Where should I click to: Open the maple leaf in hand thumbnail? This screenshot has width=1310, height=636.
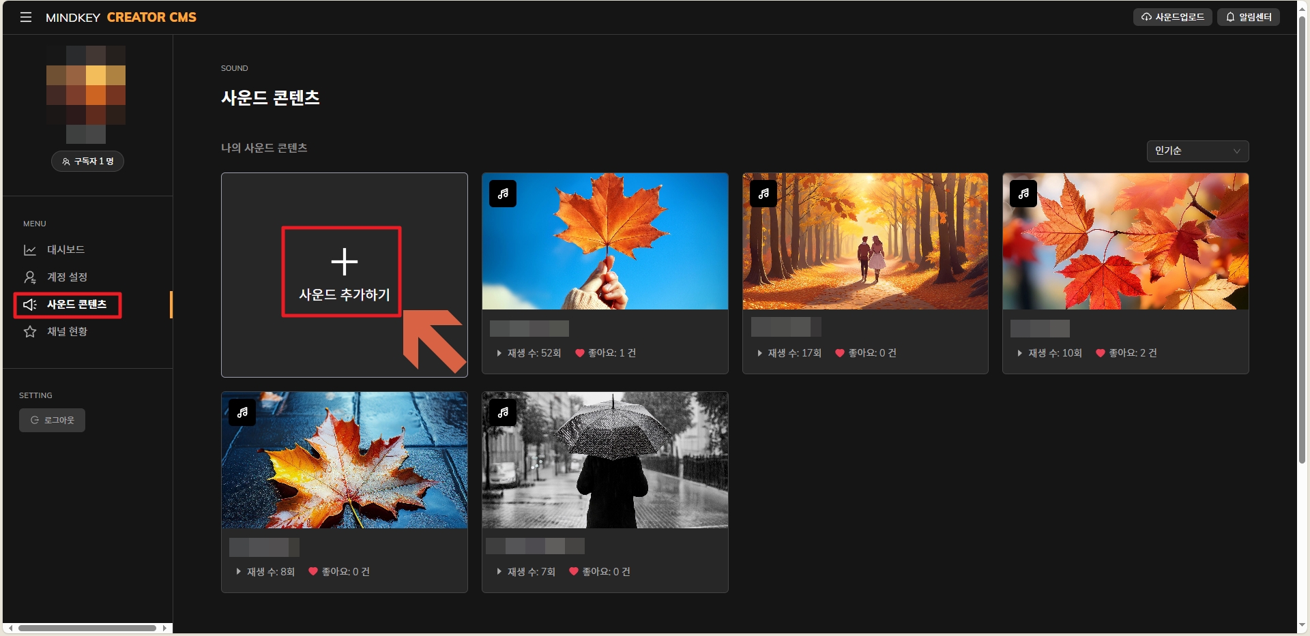605,241
